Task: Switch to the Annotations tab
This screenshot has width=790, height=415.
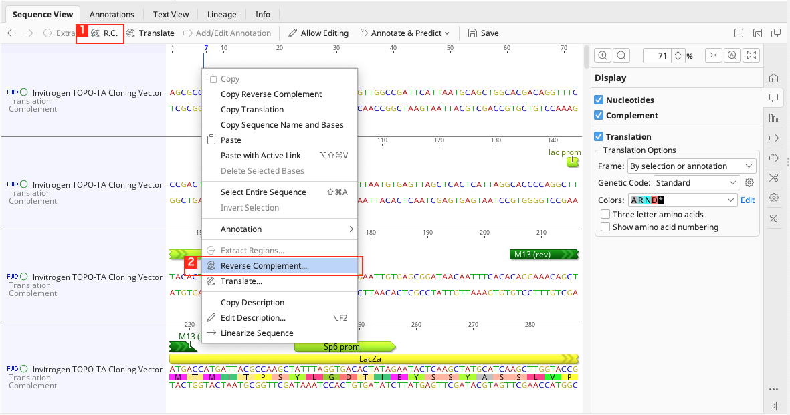Action: pos(112,14)
